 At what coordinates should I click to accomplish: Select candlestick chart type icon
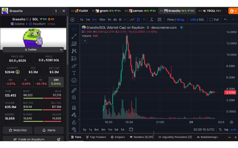point(138,20)
